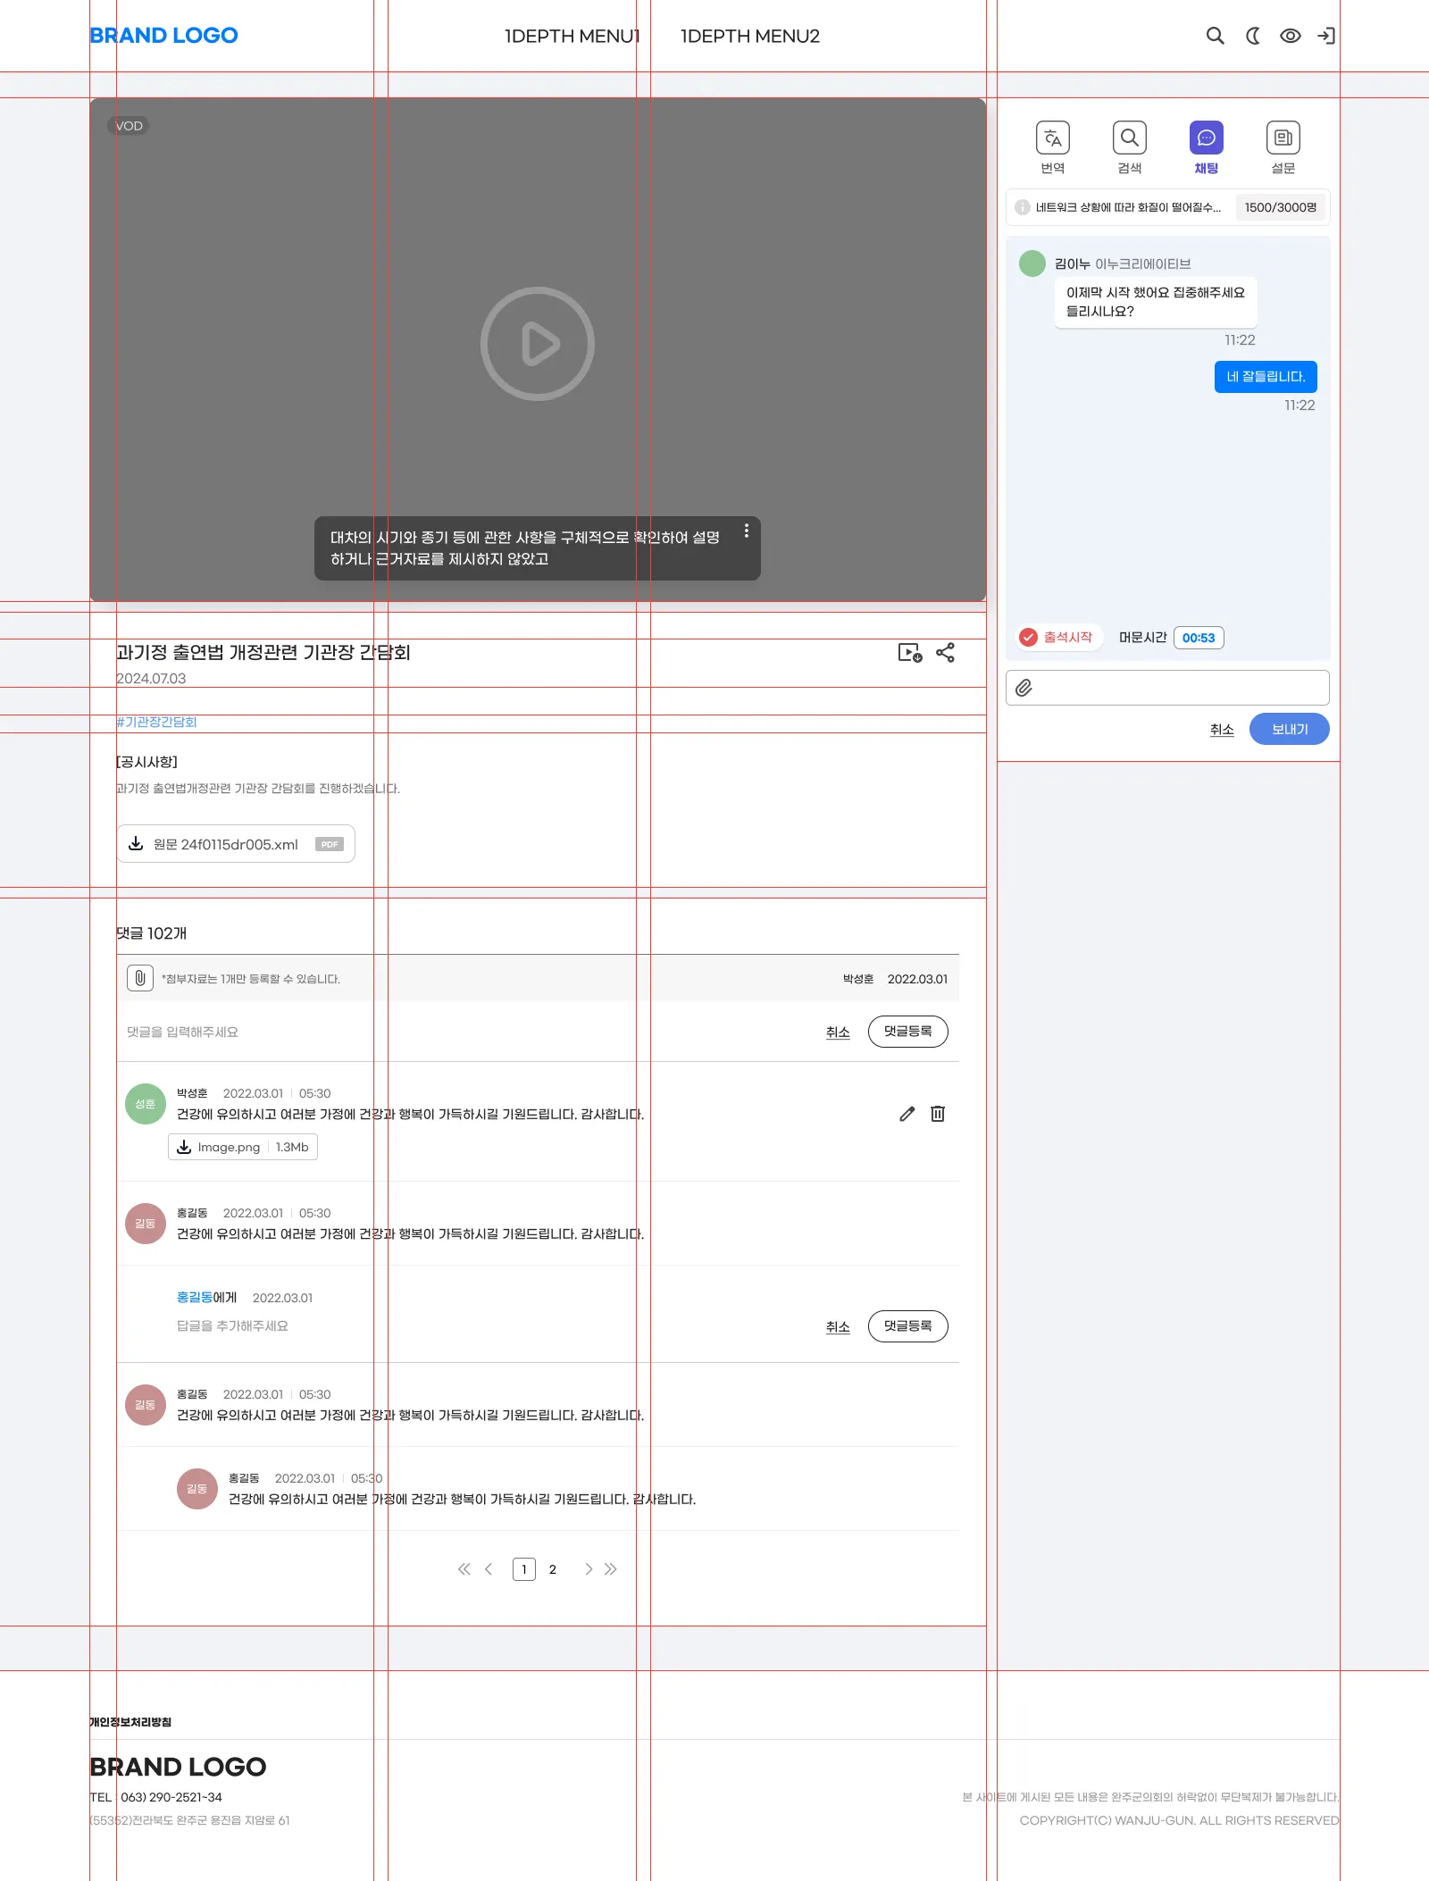The width and height of the screenshot is (1429, 1881).
Task: Click the 댓글 102개 comment count
Action: pos(152,933)
